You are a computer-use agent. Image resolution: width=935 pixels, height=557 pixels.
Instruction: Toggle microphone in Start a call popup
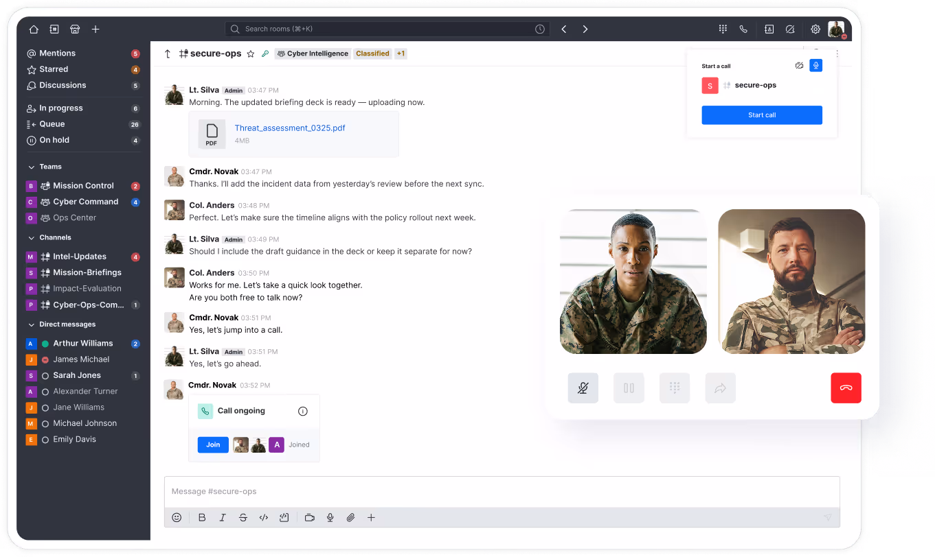(815, 66)
